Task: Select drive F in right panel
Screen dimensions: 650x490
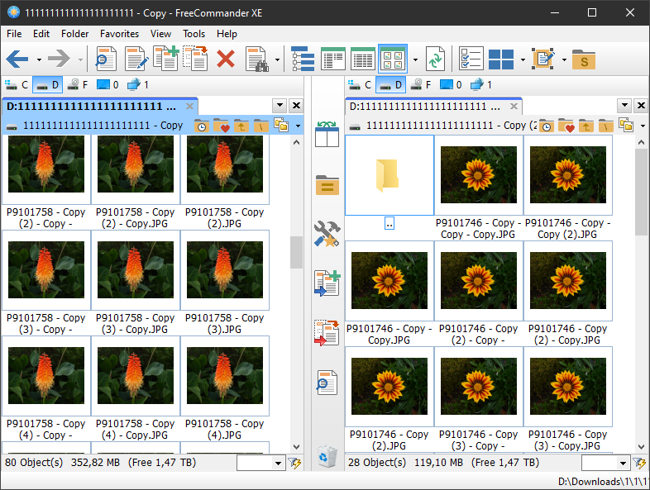Action: pyautogui.click(x=420, y=84)
